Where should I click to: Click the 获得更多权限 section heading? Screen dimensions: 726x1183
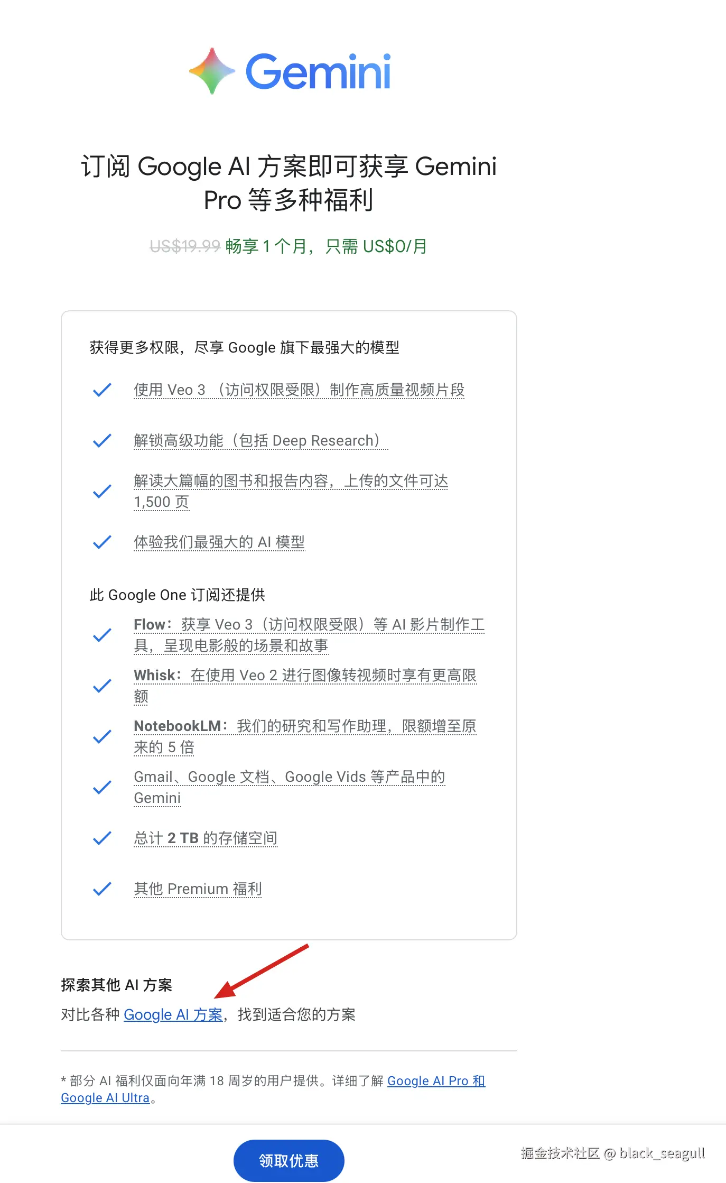click(244, 347)
